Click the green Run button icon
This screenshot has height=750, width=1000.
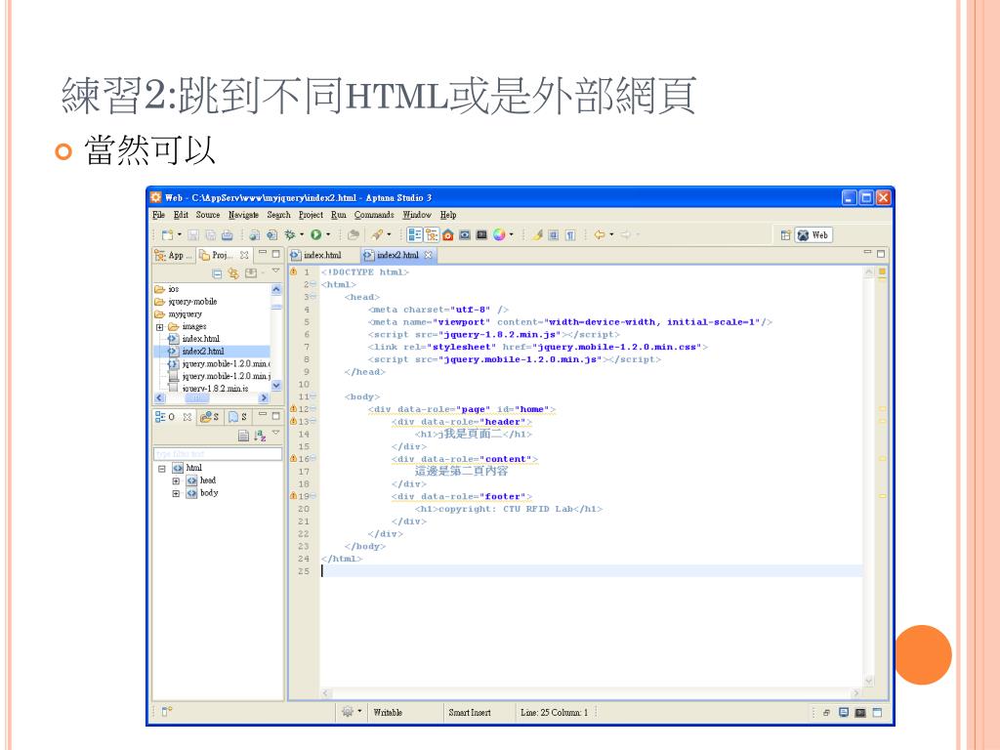(x=315, y=234)
